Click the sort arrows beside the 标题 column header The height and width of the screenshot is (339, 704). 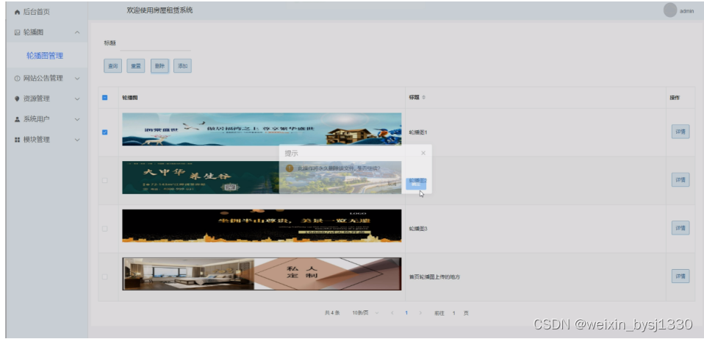[423, 97]
